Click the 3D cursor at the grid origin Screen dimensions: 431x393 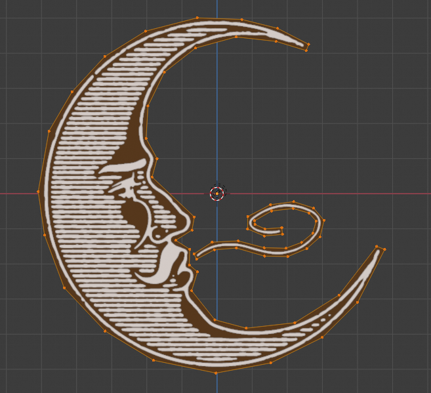pyautogui.click(x=217, y=194)
